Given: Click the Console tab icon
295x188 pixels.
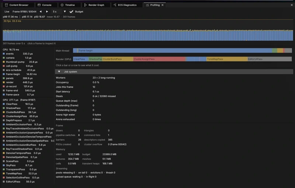Looking at the screenshot, I should coord(39,5).
